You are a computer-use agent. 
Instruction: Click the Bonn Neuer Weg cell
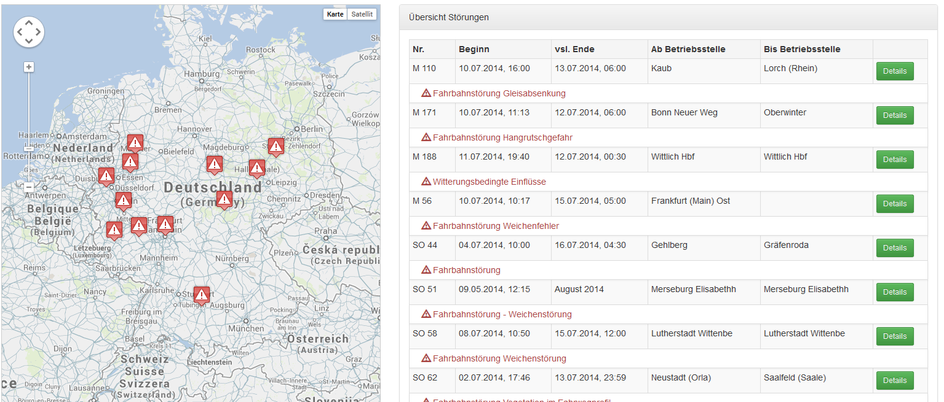tap(704, 115)
